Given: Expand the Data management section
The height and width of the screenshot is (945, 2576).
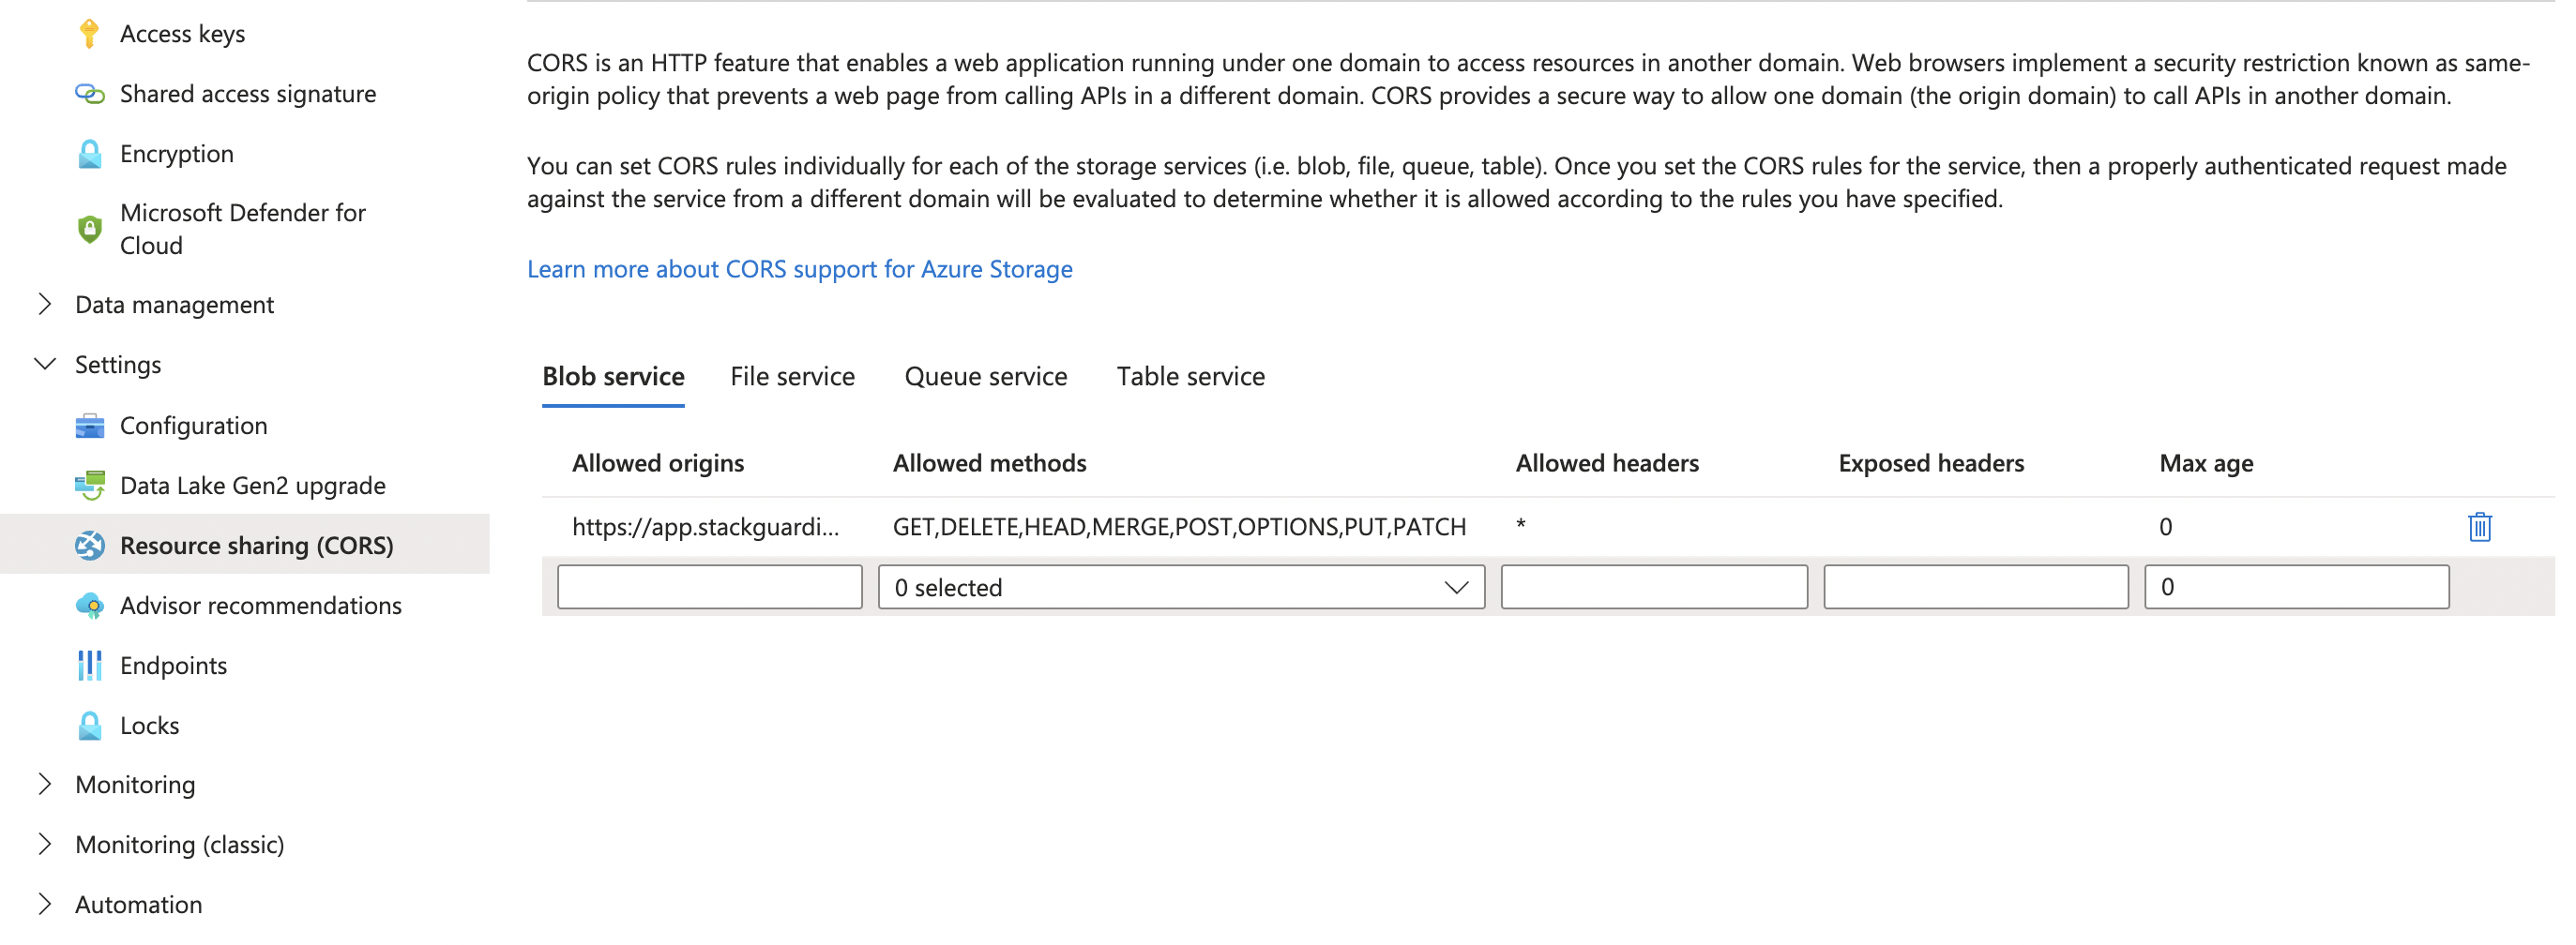Looking at the screenshot, I should (44, 304).
